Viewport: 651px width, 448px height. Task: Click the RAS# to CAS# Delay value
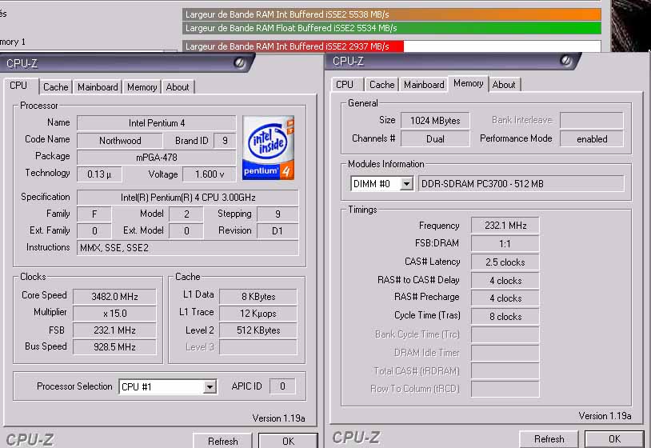click(x=505, y=280)
